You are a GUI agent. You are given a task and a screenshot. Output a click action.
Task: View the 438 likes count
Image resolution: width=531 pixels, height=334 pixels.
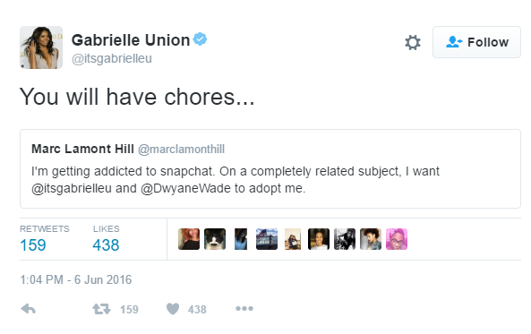106,245
